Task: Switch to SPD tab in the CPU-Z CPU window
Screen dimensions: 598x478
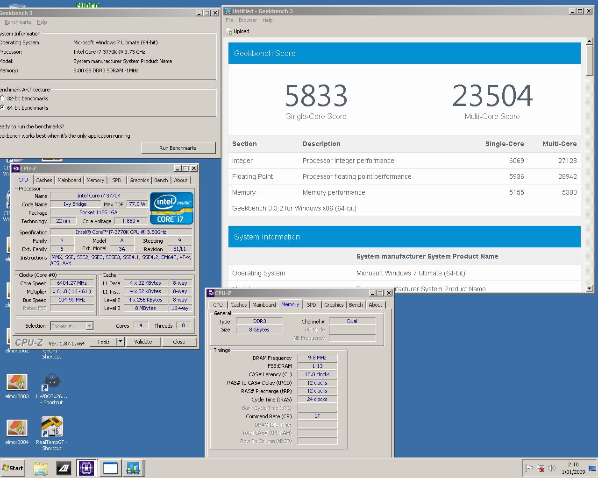Action: point(117,180)
